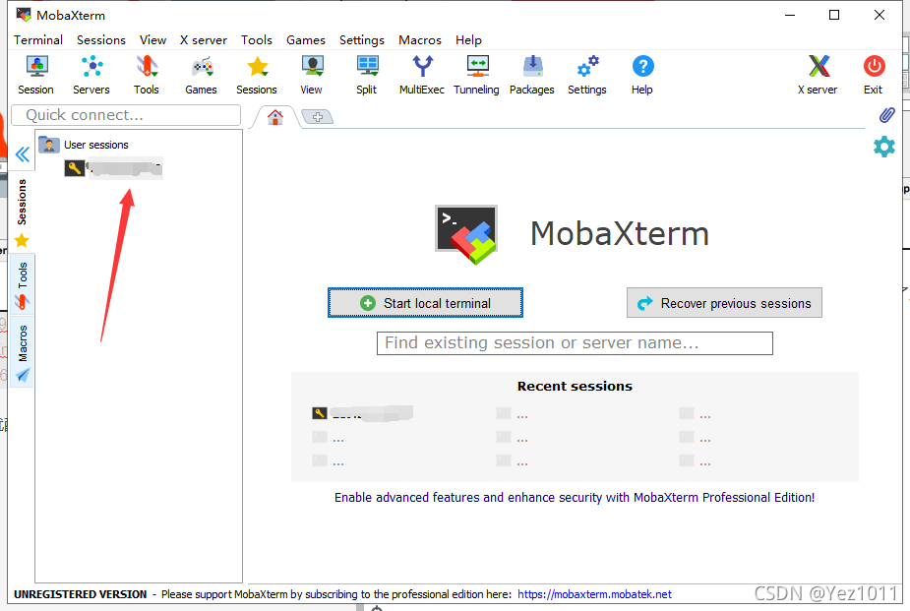The height and width of the screenshot is (611, 910).
Task: Select the Sessions sidebar tab
Action: pyautogui.click(x=22, y=212)
